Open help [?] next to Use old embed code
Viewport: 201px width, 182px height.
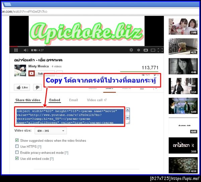(52, 159)
